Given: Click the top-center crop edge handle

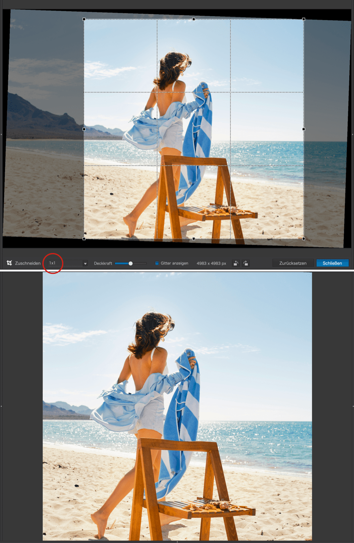Looking at the screenshot, I should (194, 19).
